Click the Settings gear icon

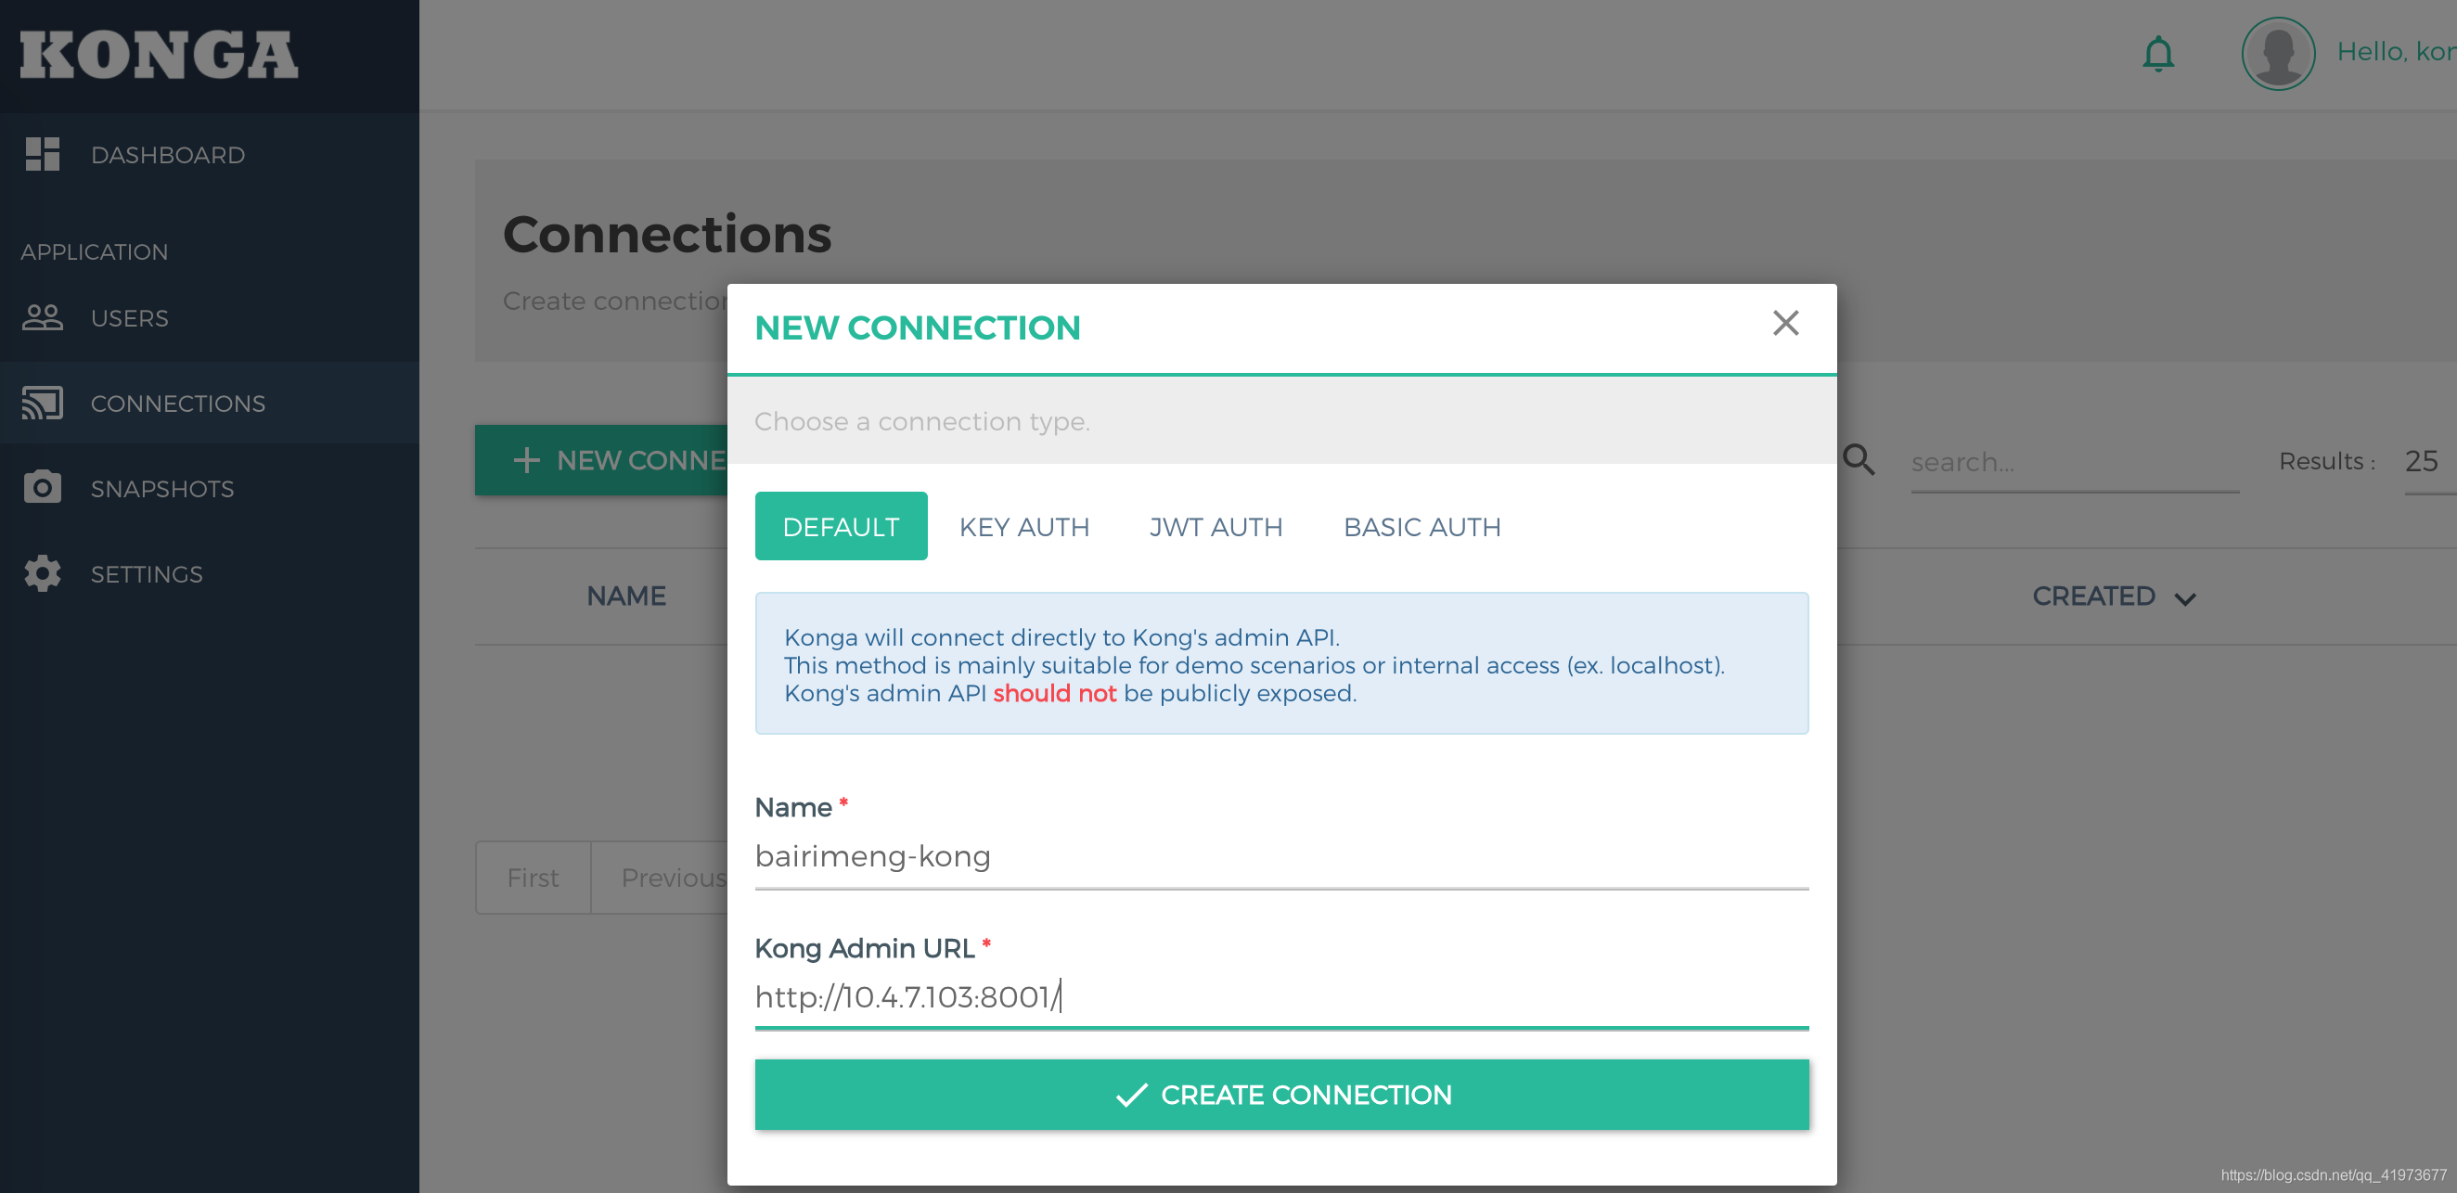pyautogui.click(x=42, y=573)
